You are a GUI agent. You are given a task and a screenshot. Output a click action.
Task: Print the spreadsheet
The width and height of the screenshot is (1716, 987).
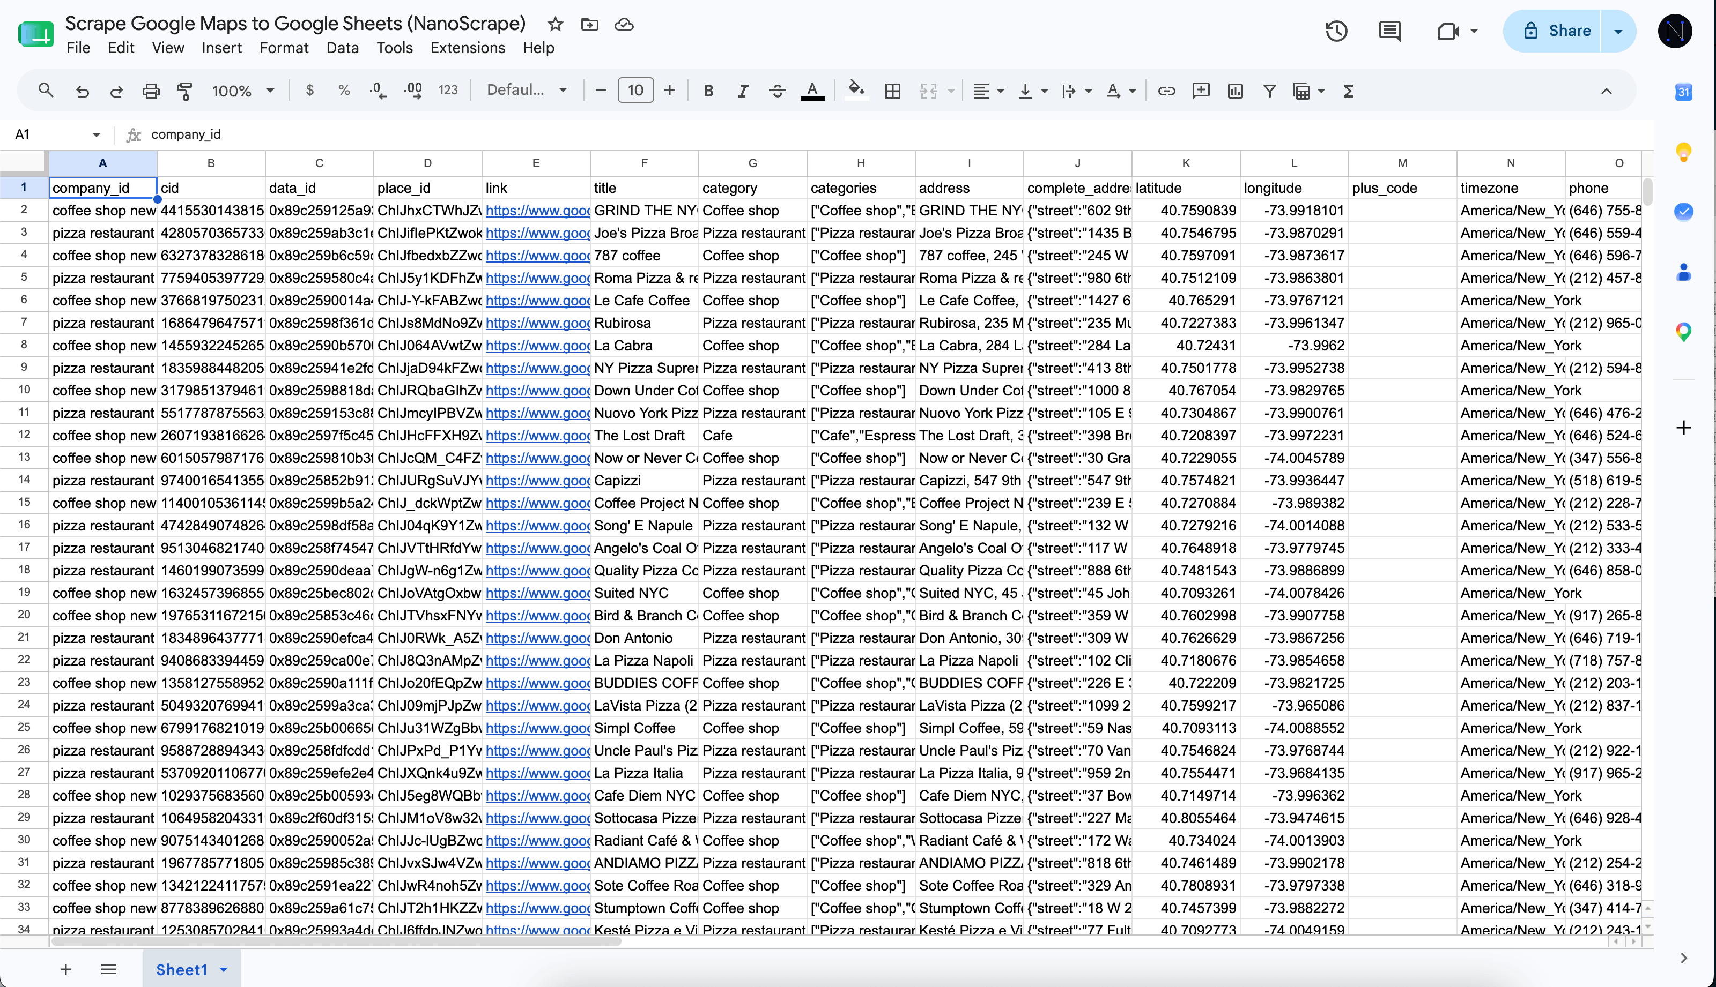click(x=151, y=91)
